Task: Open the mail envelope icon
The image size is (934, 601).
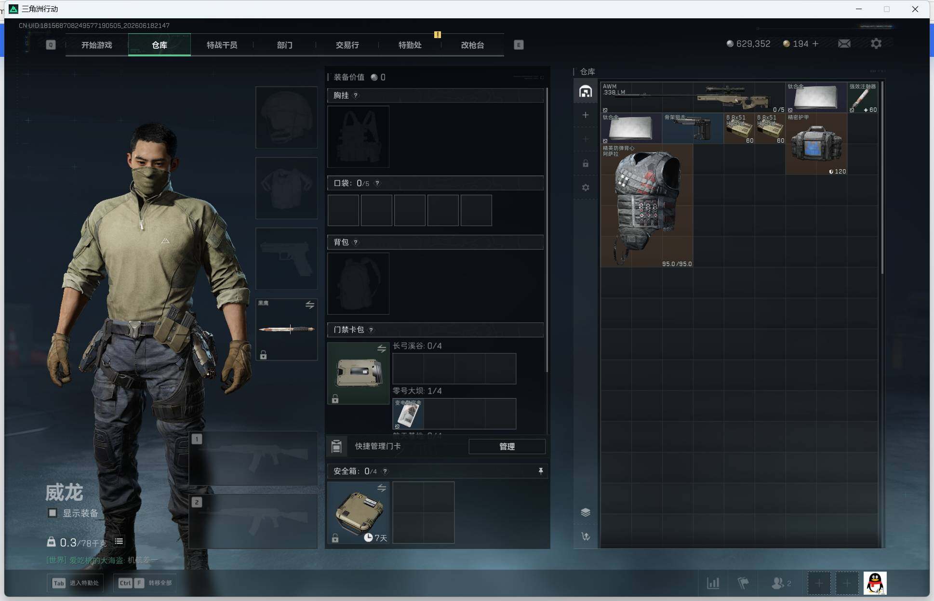Action: pos(844,44)
